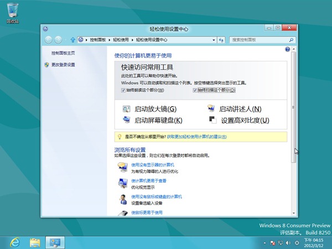Click the Narrator icon next to 启动讲述人

pos(211,108)
